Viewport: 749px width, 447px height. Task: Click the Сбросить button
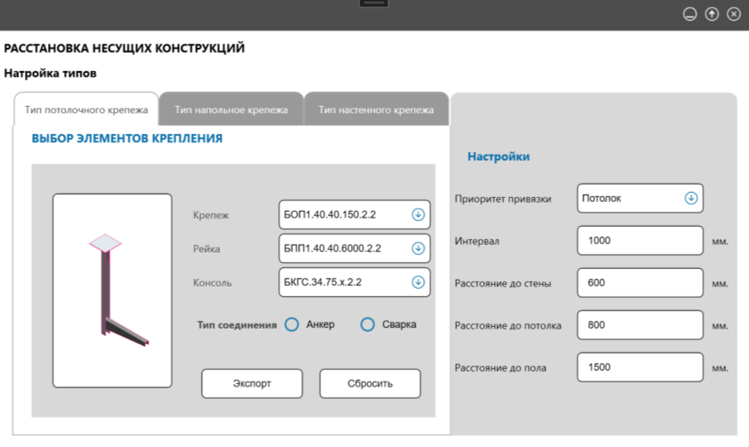(x=370, y=383)
